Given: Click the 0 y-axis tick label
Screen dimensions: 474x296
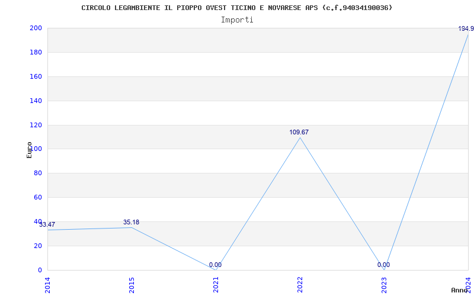Looking at the screenshot, I should click(40, 270).
